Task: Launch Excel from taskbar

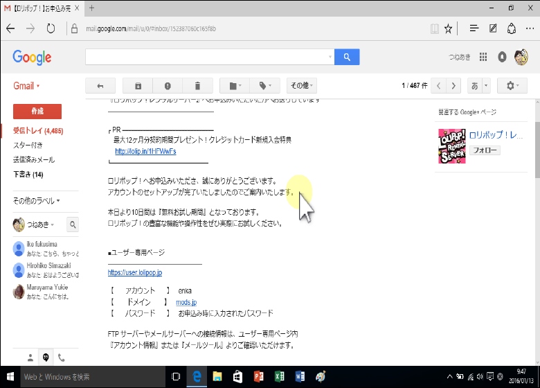Action: (279, 377)
